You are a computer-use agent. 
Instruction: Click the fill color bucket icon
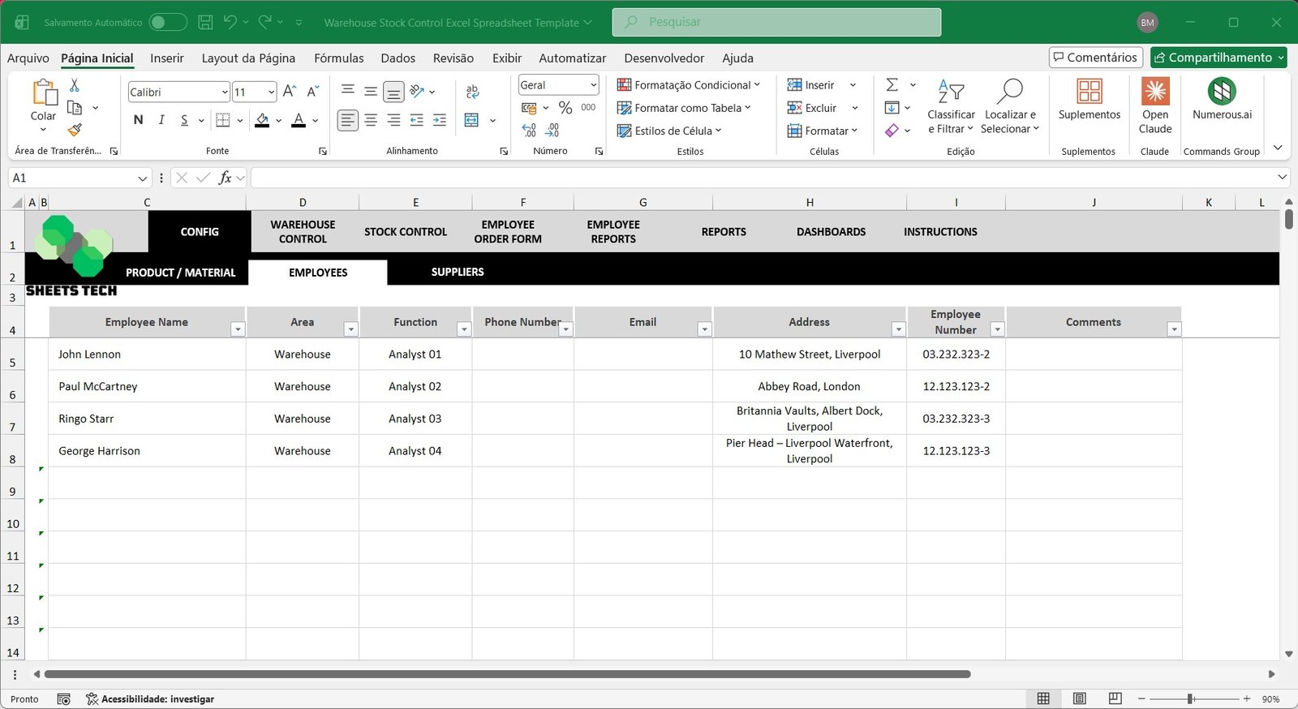pos(262,120)
